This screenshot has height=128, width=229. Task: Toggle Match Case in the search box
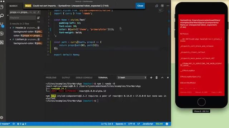(x=31, y=12)
